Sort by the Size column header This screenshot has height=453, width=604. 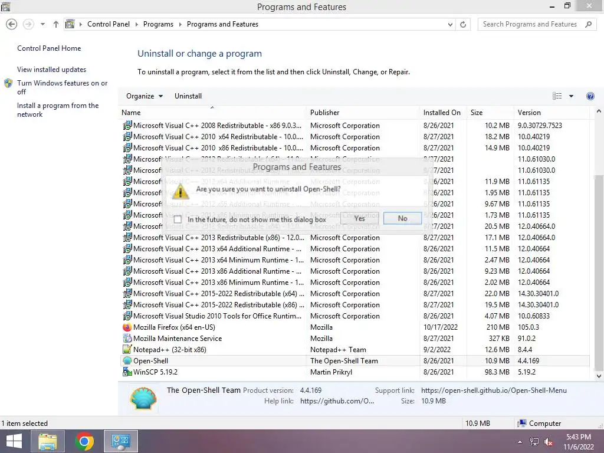click(490, 113)
